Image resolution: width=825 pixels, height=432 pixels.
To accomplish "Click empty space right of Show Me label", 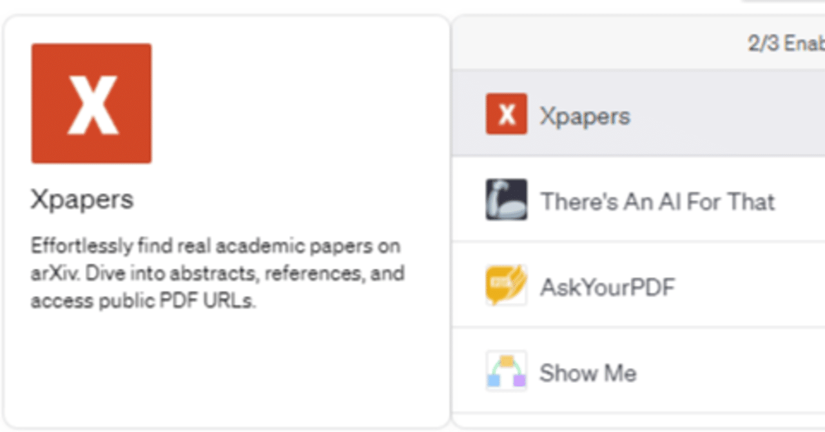I will pyautogui.click(x=728, y=373).
